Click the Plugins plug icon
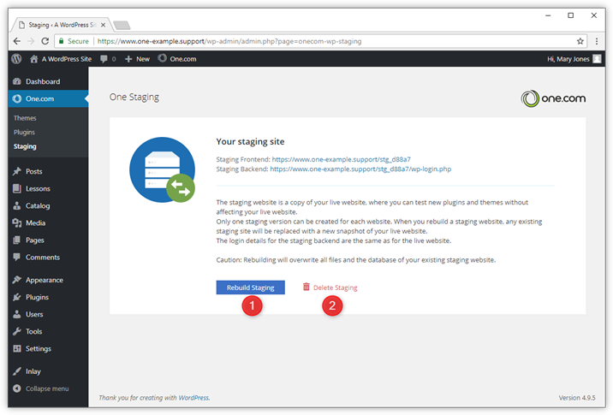613x415 pixels. pyautogui.click(x=17, y=297)
